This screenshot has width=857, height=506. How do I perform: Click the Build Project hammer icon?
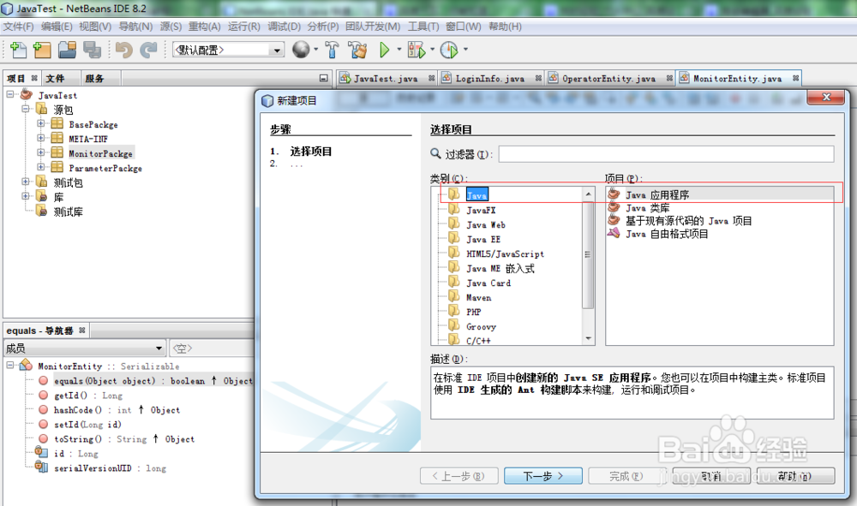tap(332, 50)
